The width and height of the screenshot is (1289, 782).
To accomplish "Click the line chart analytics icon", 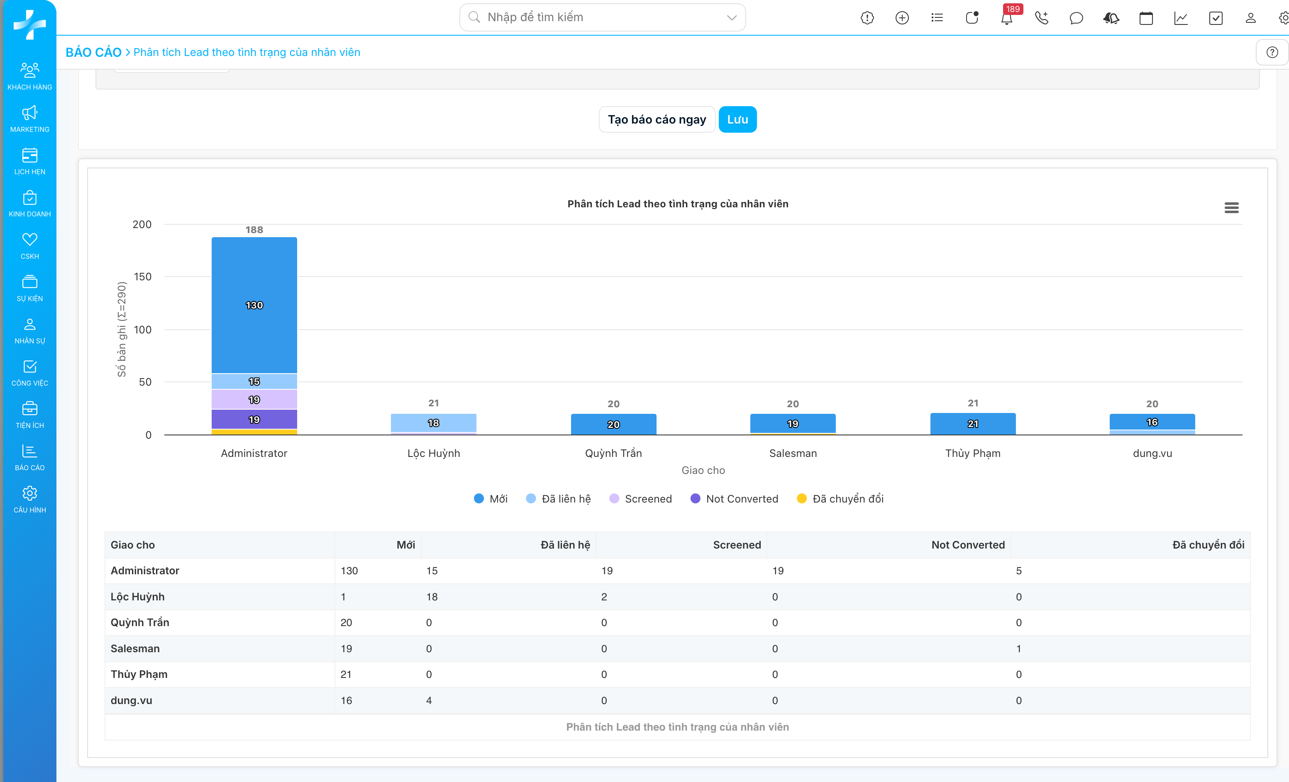I will [1181, 18].
